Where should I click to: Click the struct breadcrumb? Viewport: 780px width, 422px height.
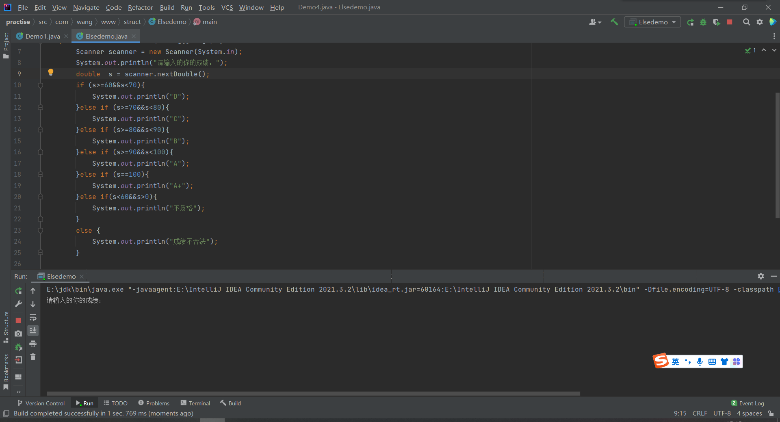click(132, 22)
